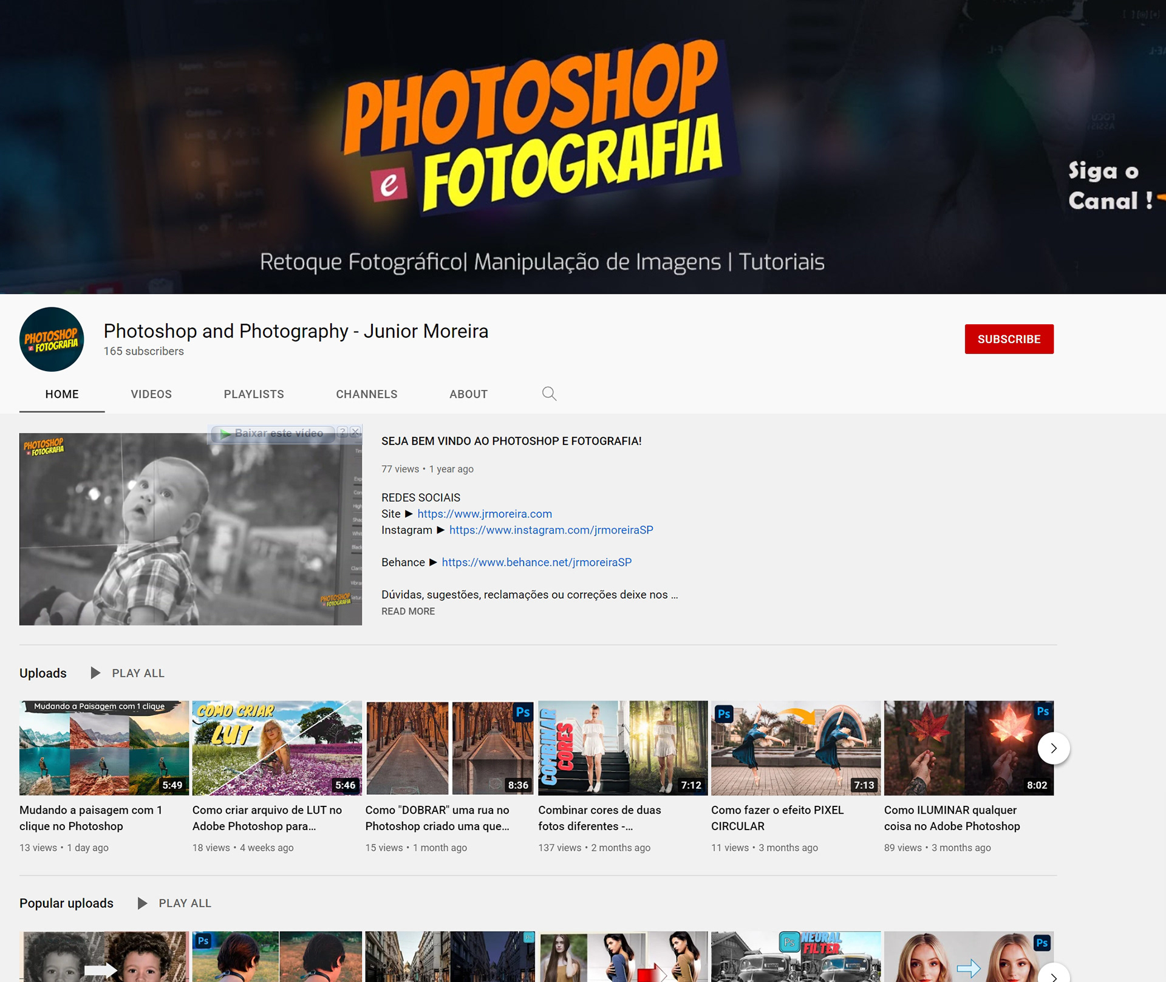Viewport: 1166px width, 982px height.
Task: Open the Channels tab
Action: 366,394
